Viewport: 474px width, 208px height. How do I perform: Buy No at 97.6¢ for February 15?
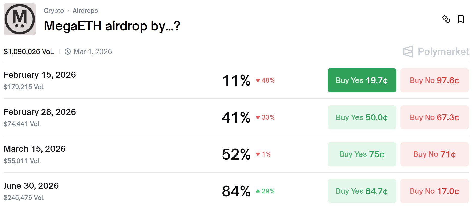coord(434,80)
